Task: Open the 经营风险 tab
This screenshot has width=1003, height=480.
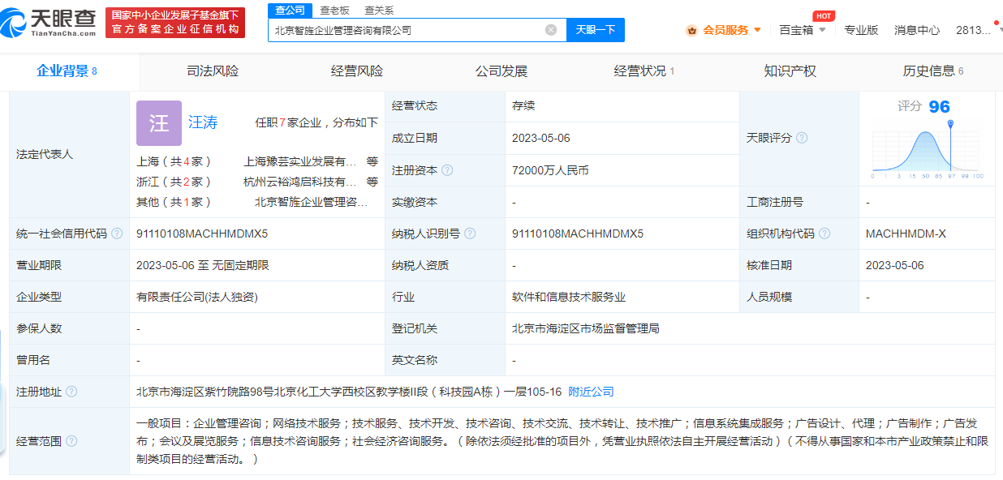Action: pos(357,71)
